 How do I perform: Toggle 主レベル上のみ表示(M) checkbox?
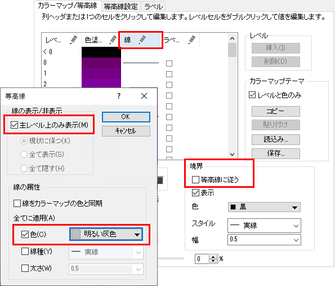tap(14, 125)
